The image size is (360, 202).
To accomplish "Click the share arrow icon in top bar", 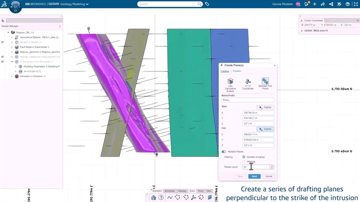I will pos(323,4).
